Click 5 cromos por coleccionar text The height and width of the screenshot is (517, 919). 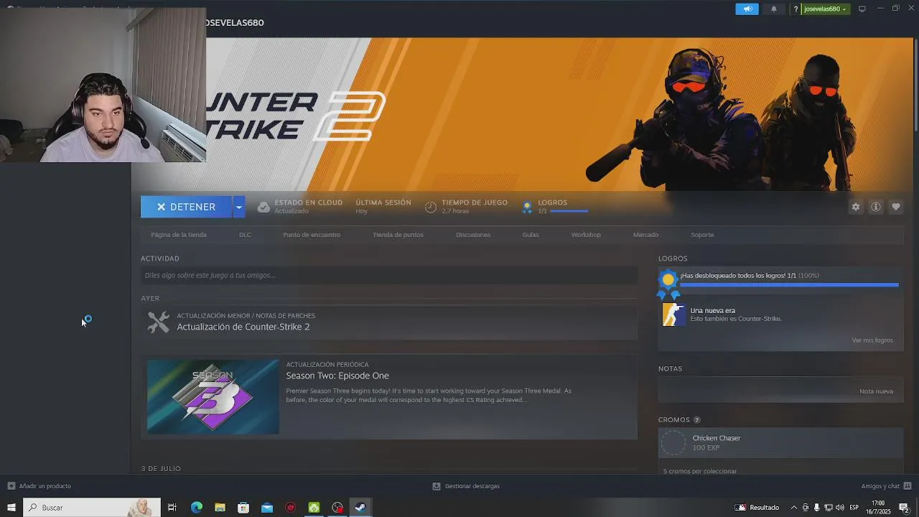(699, 471)
